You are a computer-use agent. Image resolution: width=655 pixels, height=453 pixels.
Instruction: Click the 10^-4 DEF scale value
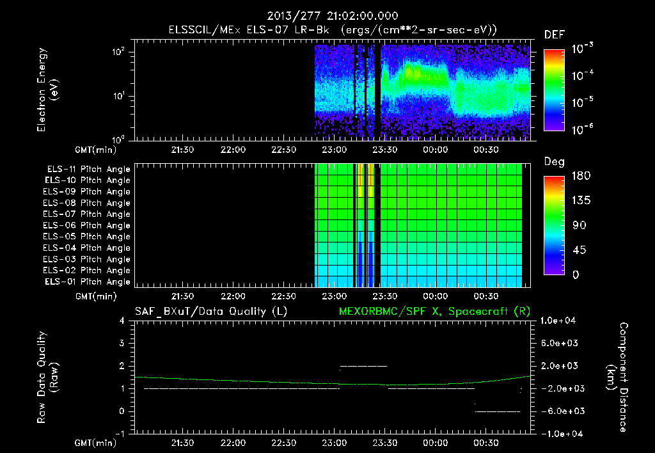coord(582,75)
